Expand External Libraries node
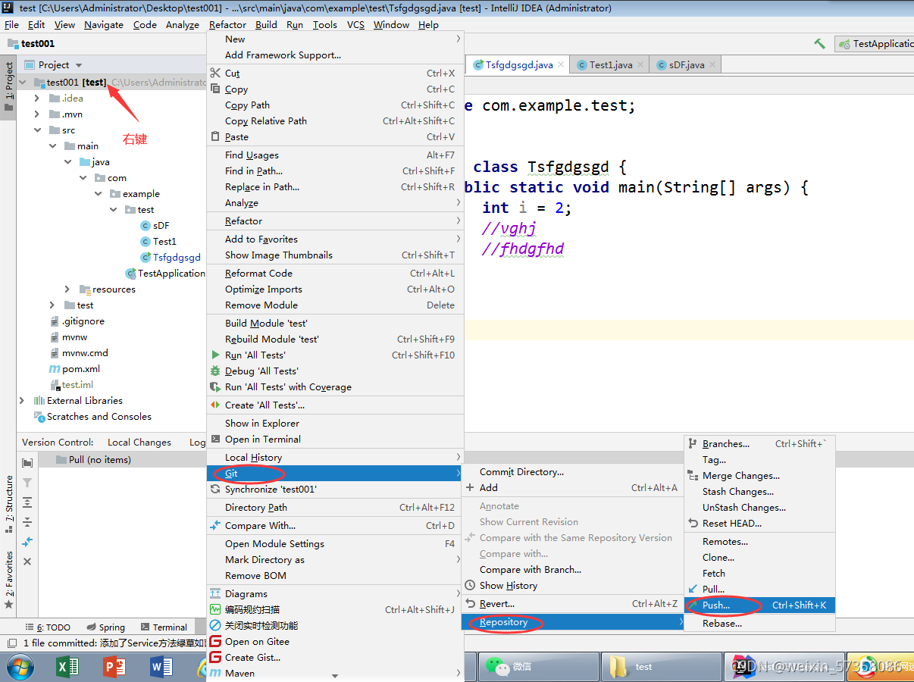This screenshot has width=914, height=682. pos(23,400)
